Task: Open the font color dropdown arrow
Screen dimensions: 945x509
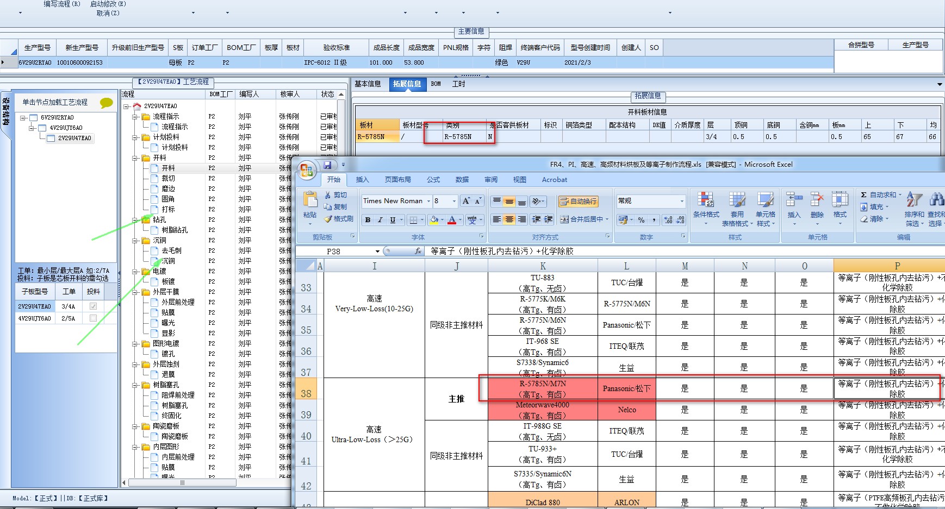Action: point(459,219)
